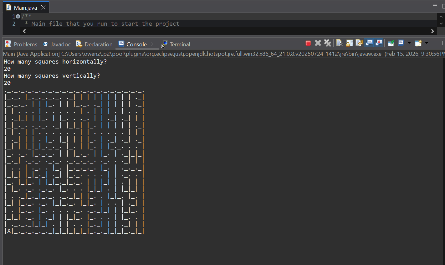Toggle show console on standard output change
The height and width of the screenshot is (265, 445).
(369, 43)
